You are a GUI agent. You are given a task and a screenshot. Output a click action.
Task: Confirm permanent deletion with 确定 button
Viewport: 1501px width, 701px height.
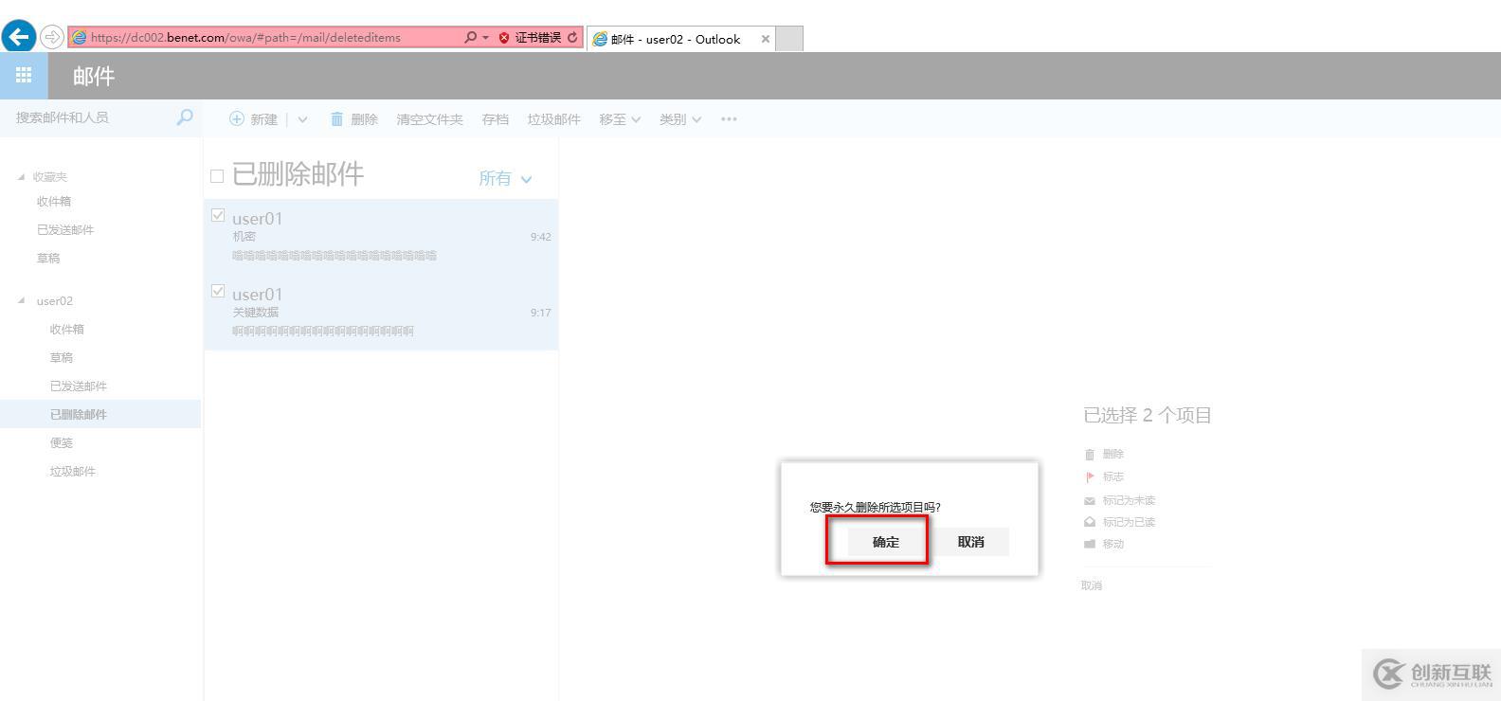click(x=886, y=542)
